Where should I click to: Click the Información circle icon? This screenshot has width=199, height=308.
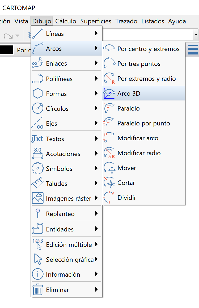tap(38, 274)
